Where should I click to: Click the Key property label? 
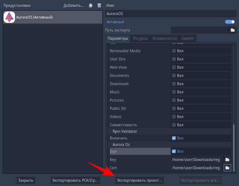(113, 160)
